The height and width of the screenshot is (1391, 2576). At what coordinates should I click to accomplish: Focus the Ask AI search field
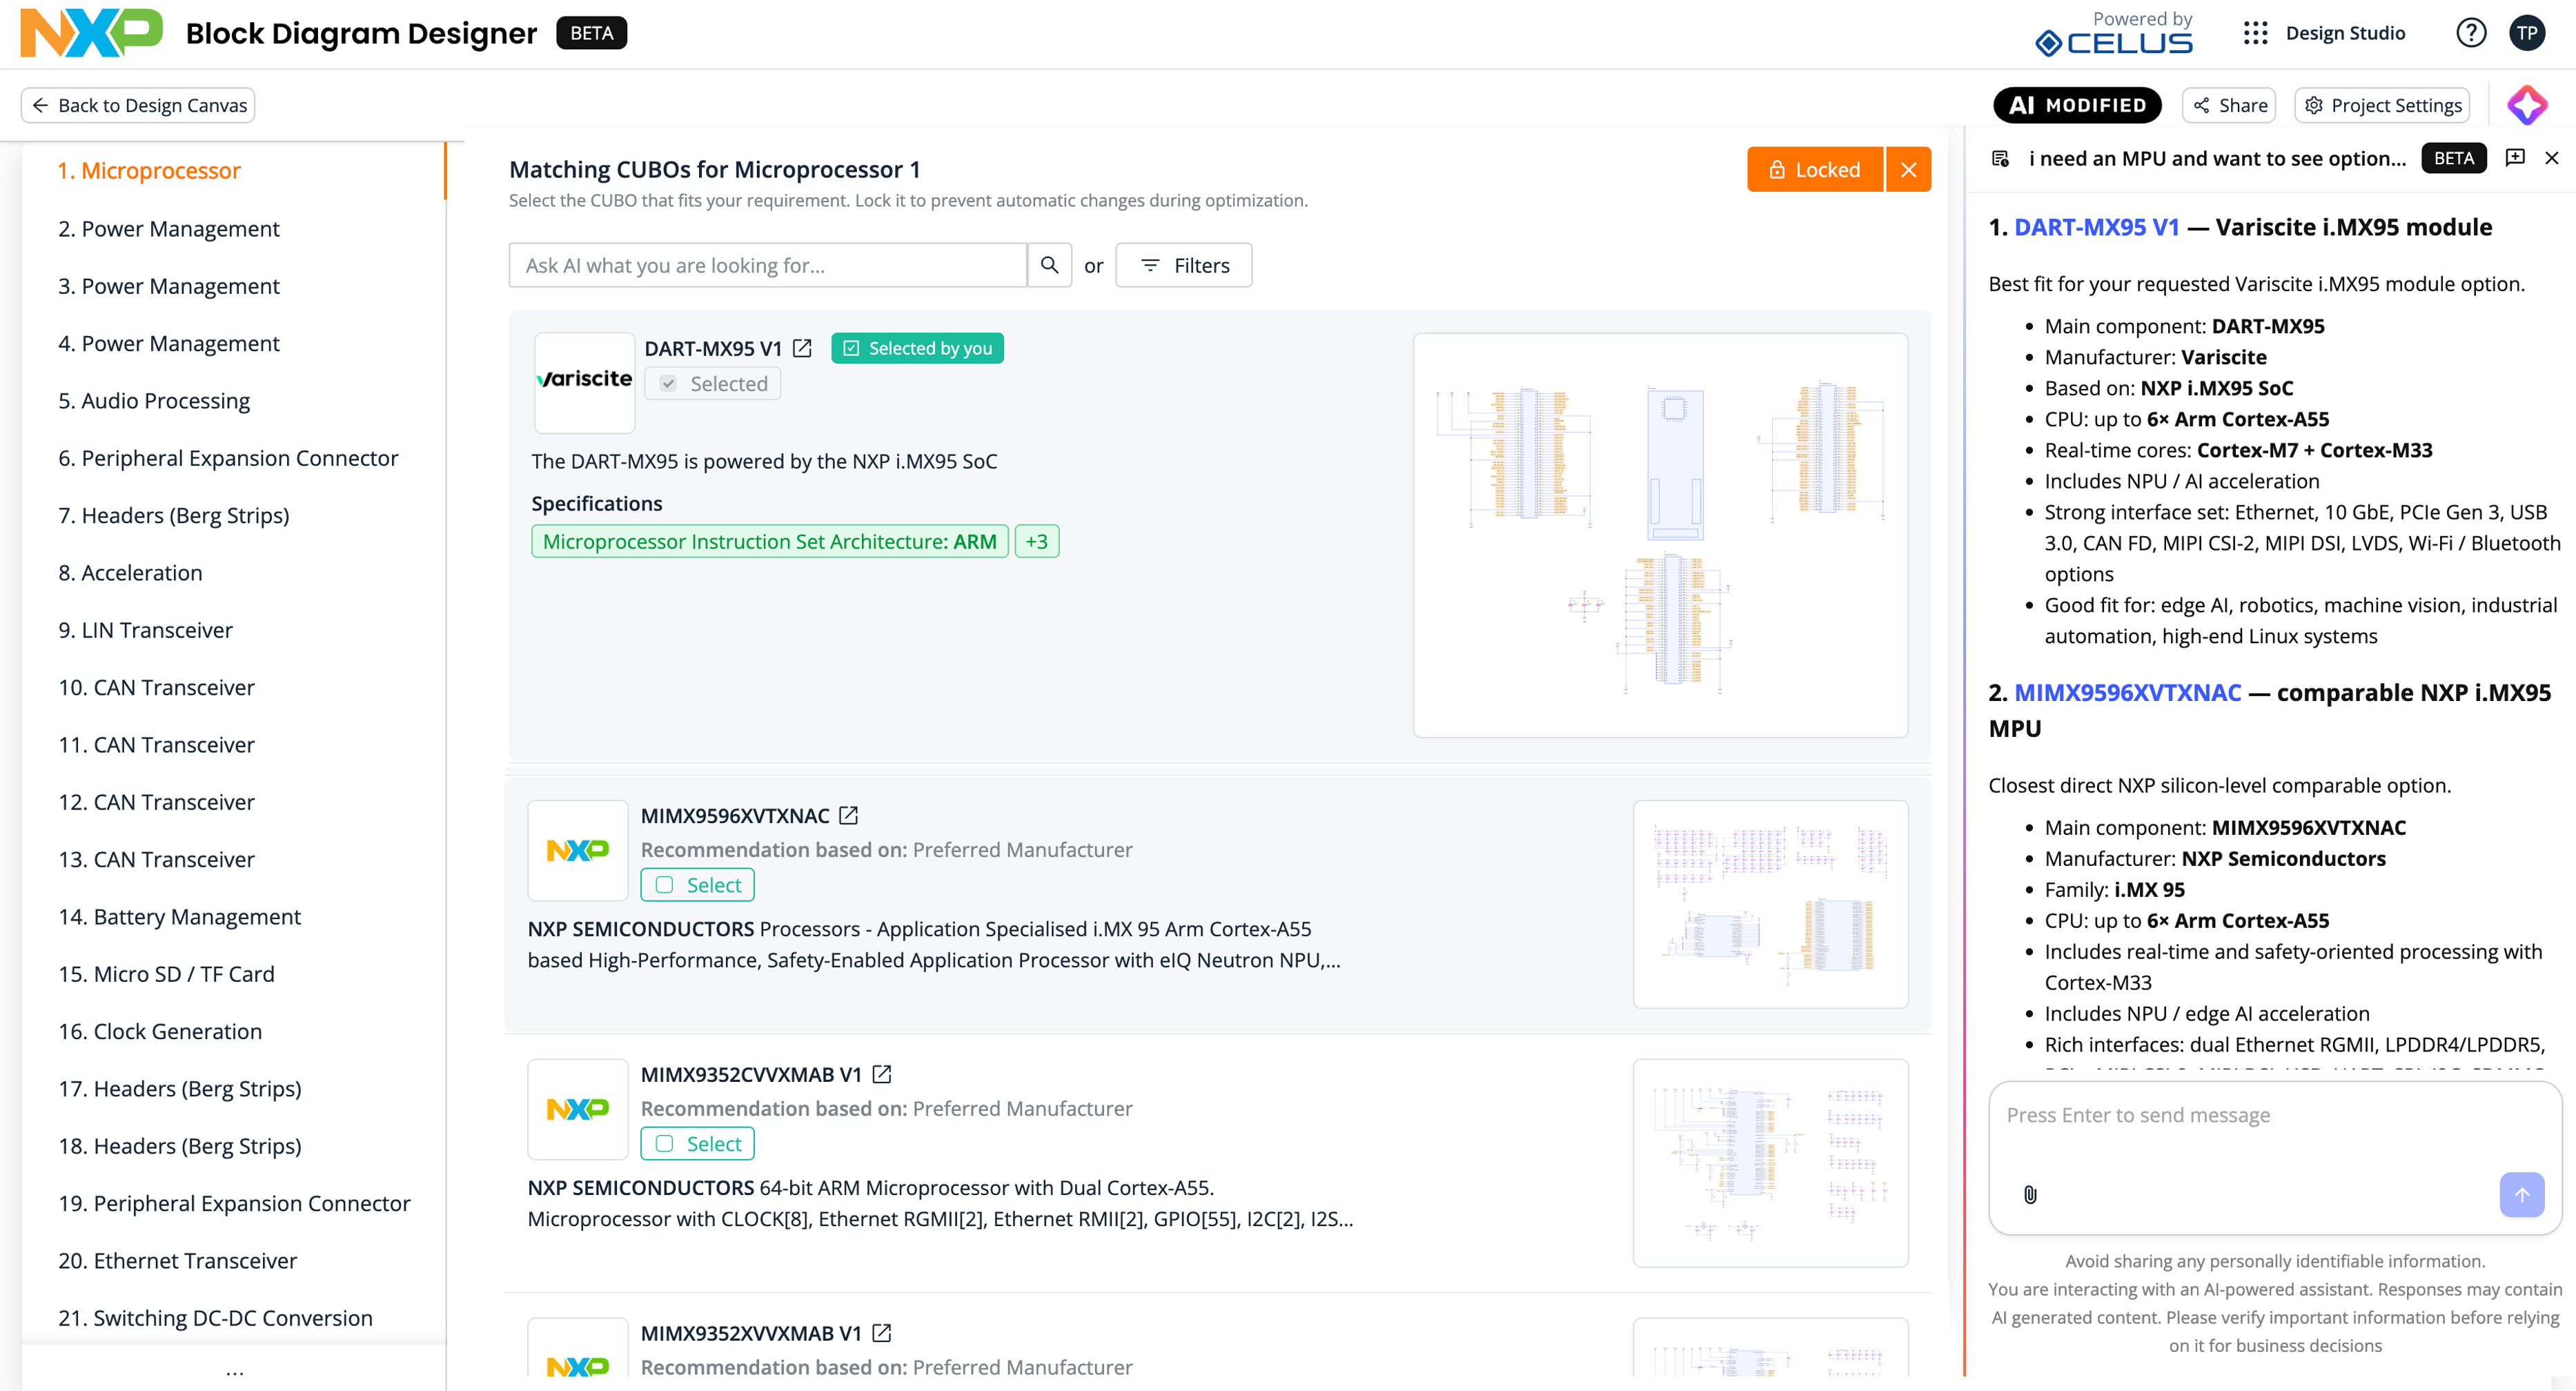768,265
